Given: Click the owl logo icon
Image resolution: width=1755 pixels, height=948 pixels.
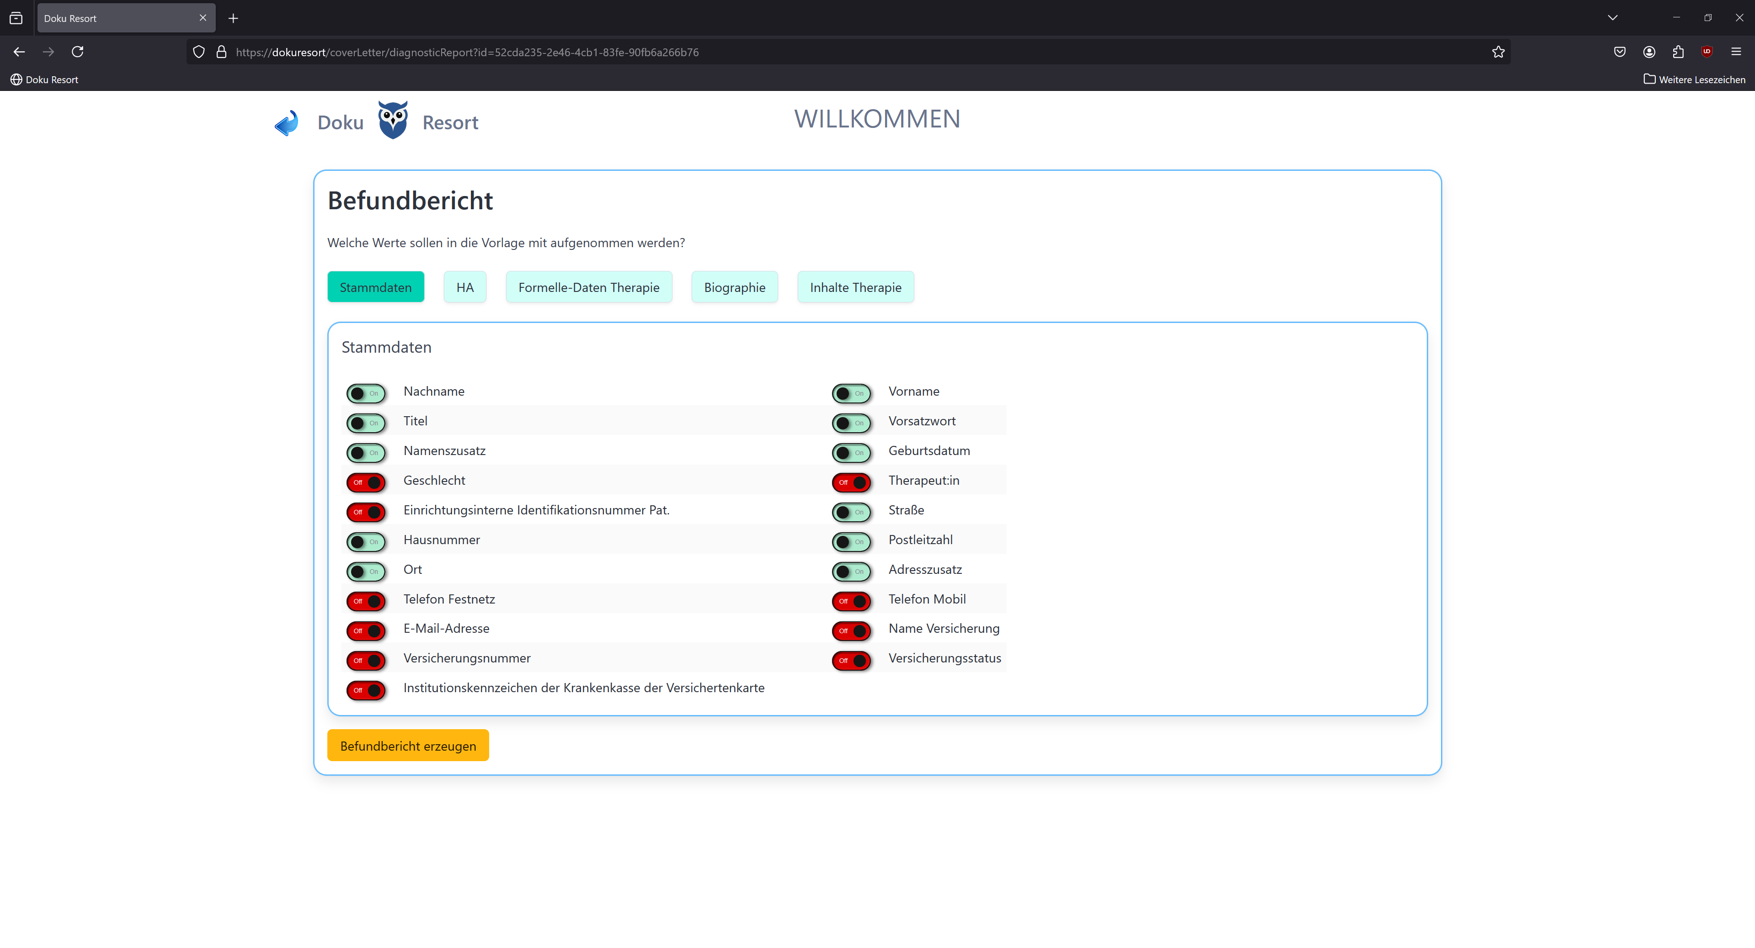Looking at the screenshot, I should pos(393,121).
